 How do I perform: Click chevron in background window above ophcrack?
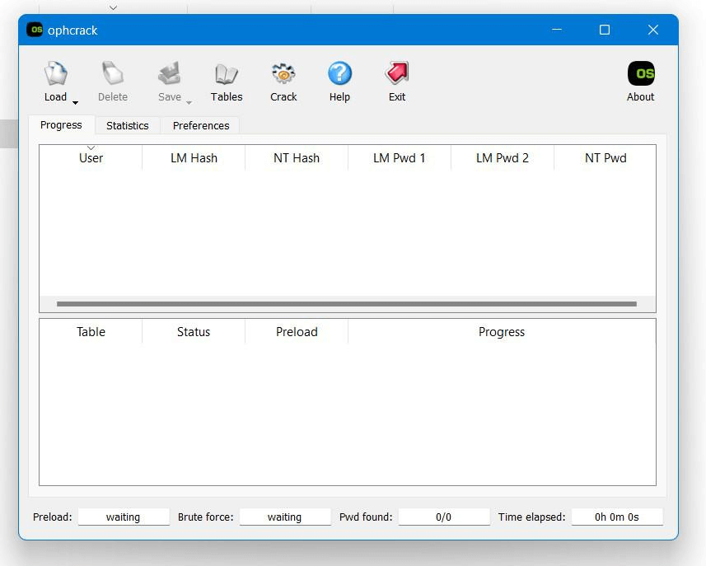pyautogui.click(x=114, y=7)
